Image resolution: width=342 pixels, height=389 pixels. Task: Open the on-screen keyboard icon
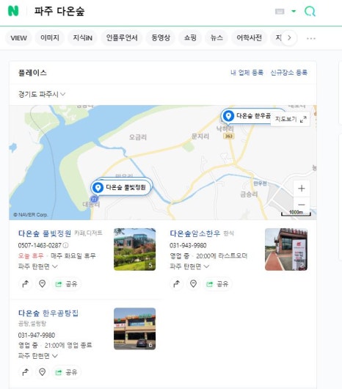tap(280, 12)
